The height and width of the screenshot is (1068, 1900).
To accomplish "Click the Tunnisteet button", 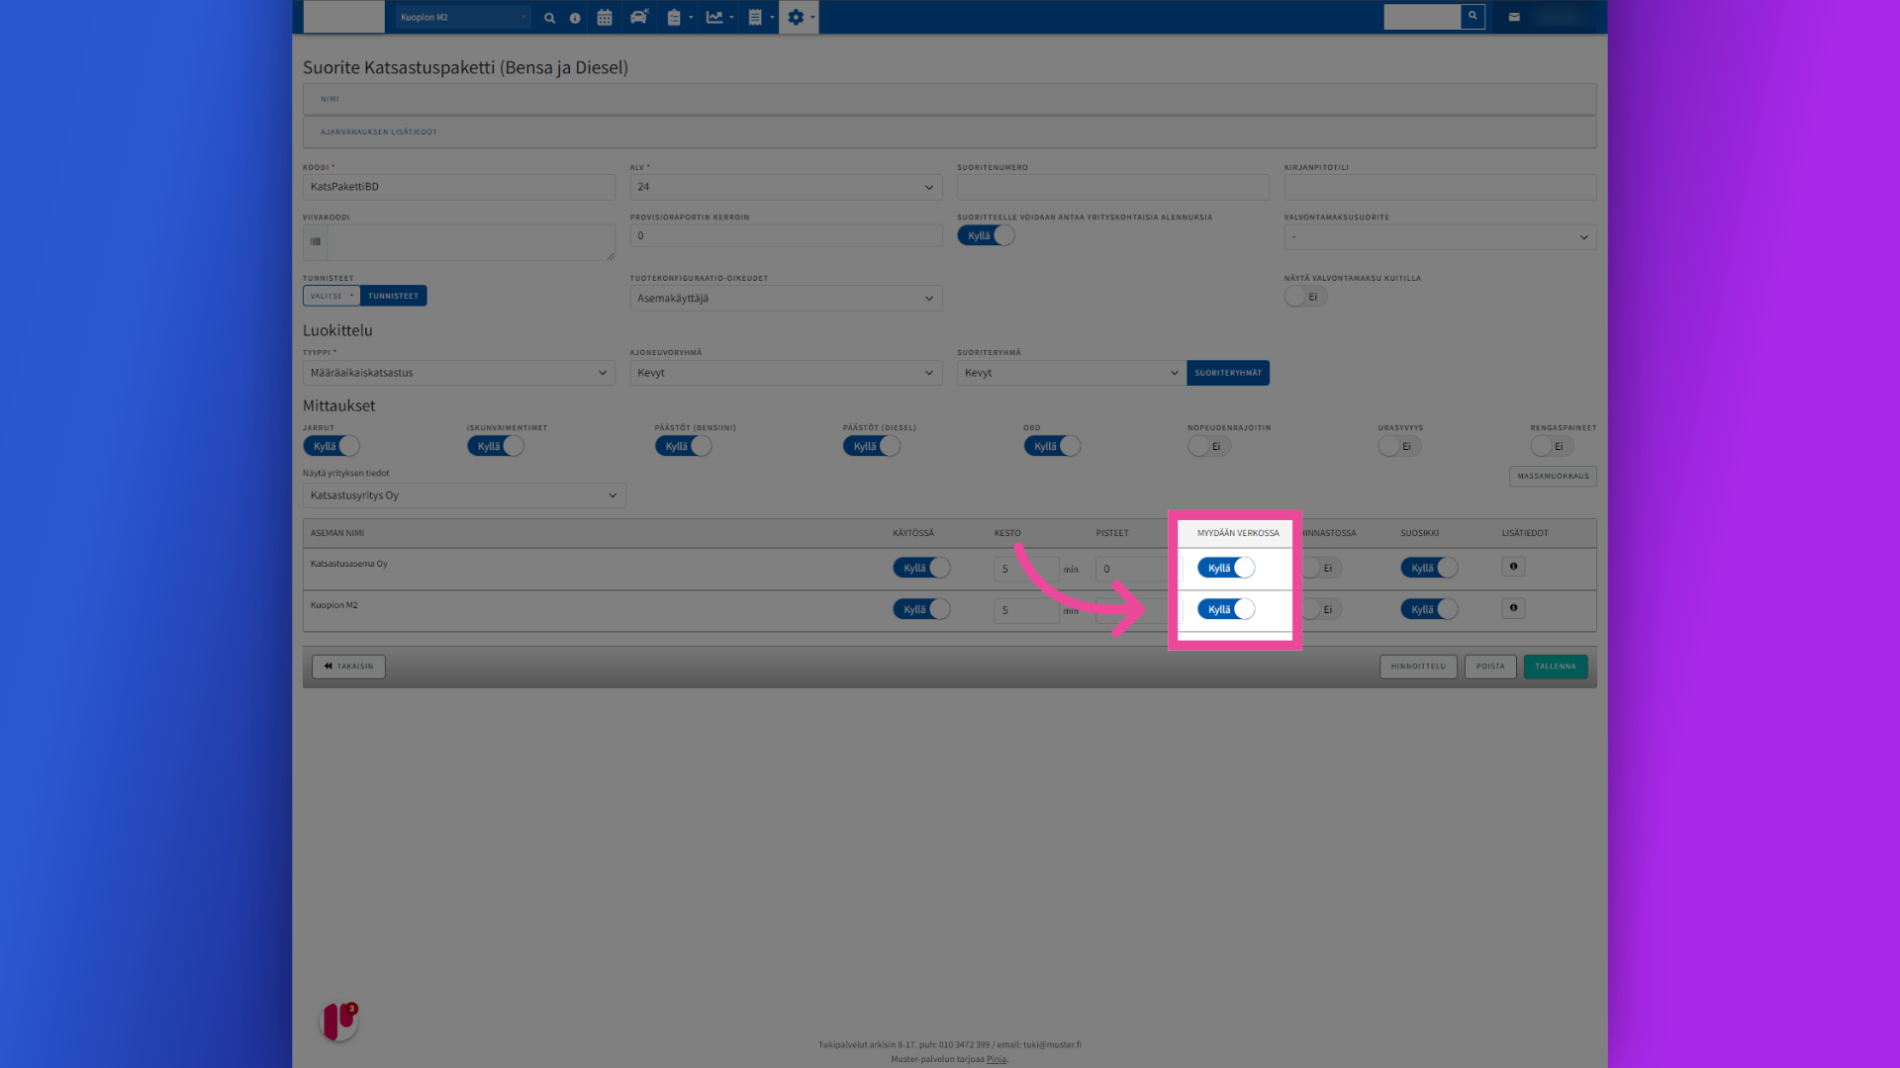I will 394,296.
